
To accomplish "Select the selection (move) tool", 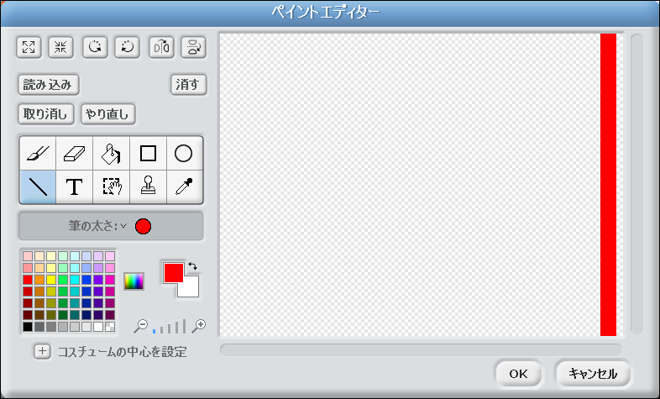I will click(111, 186).
